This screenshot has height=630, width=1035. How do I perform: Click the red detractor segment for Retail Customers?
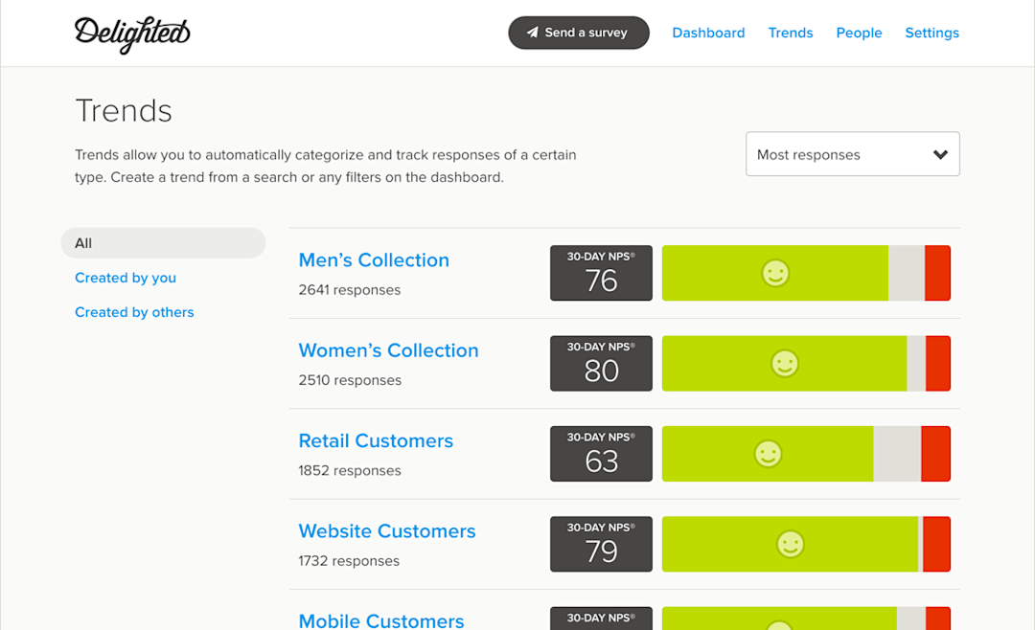click(x=936, y=454)
